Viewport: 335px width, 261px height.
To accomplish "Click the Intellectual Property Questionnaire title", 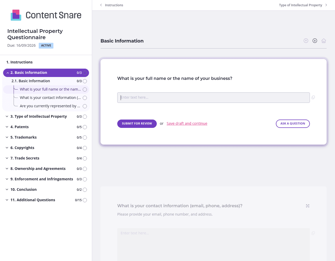I will pos(35,34).
